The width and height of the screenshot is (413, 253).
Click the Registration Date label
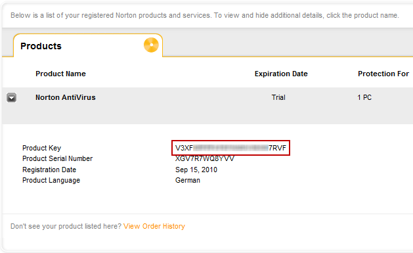click(x=49, y=170)
